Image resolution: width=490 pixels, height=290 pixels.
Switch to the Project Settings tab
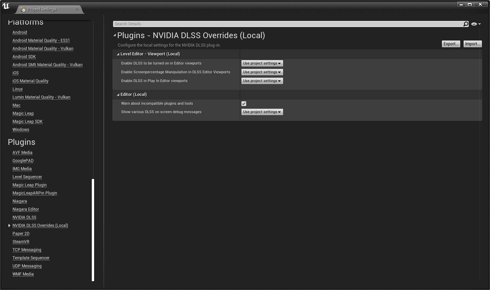[x=49, y=9]
